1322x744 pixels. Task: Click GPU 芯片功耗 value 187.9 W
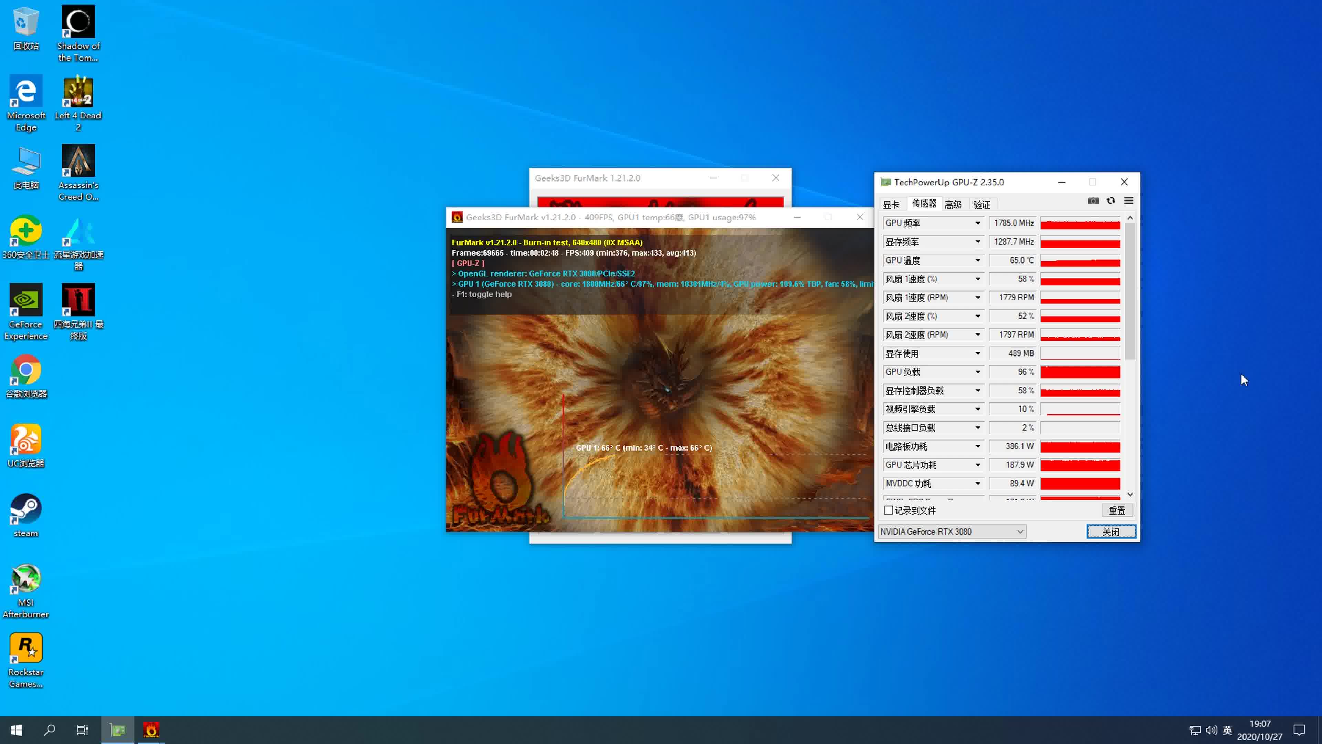click(x=1013, y=465)
